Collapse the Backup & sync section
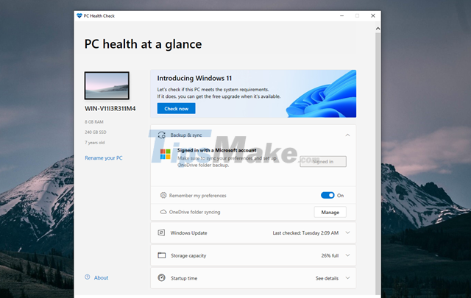 tap(347, 135)
